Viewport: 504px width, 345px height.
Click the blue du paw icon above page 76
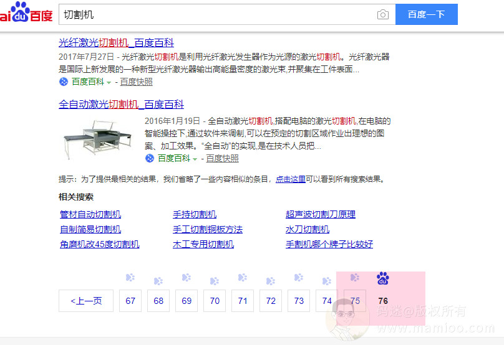click(383, 278)
